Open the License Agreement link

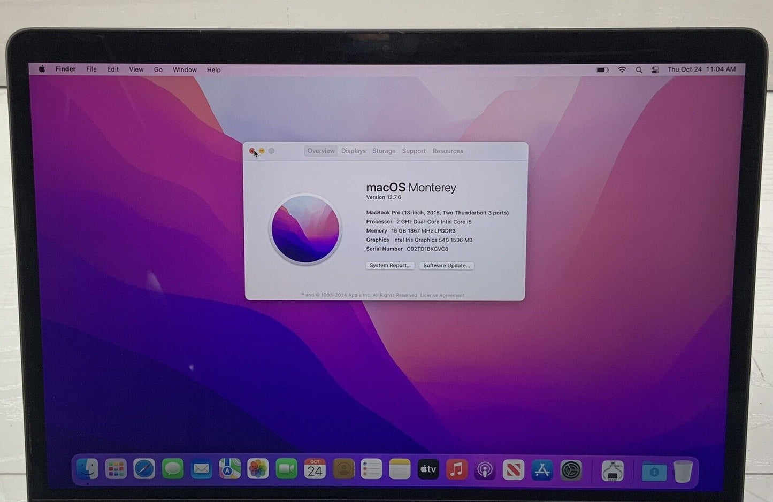442,295
